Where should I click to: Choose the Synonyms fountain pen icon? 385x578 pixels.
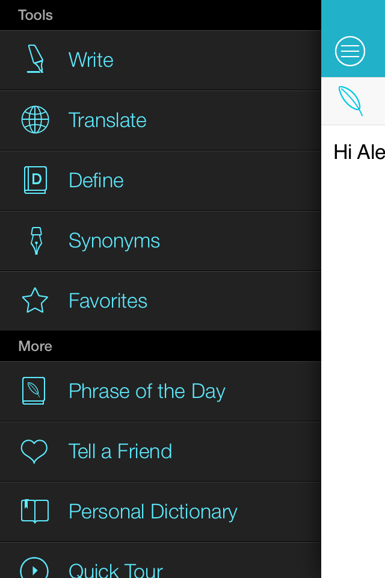pos(36,241)
